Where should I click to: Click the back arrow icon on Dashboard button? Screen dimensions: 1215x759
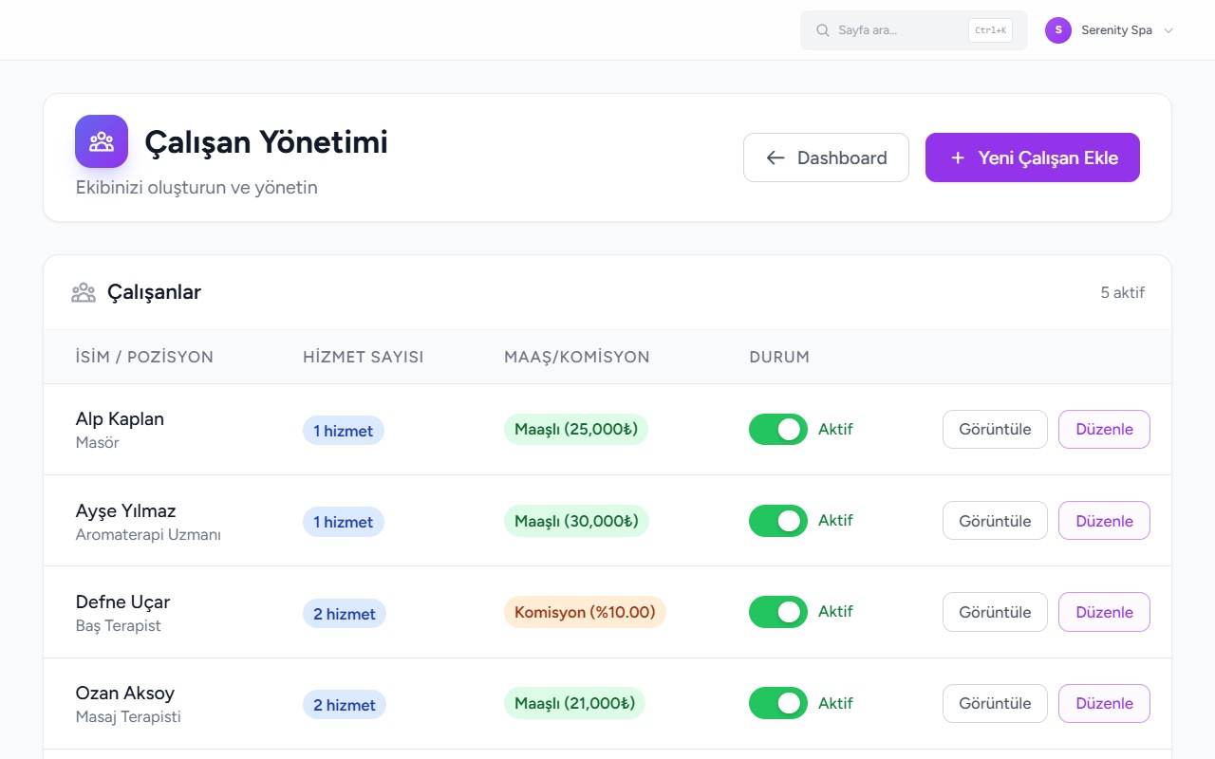[776, 157]
